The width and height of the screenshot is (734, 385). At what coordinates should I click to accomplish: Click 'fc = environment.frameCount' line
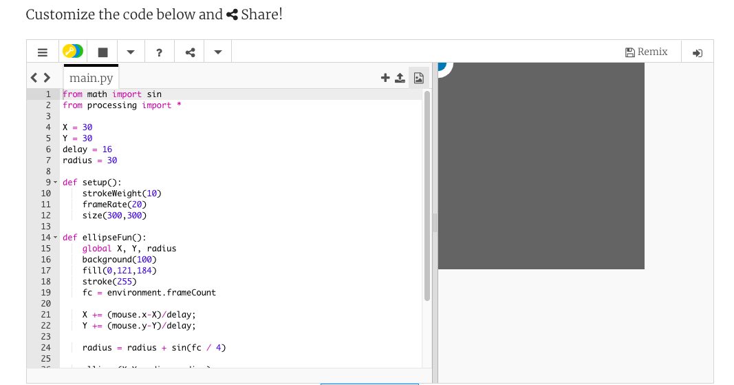(149, 293)
